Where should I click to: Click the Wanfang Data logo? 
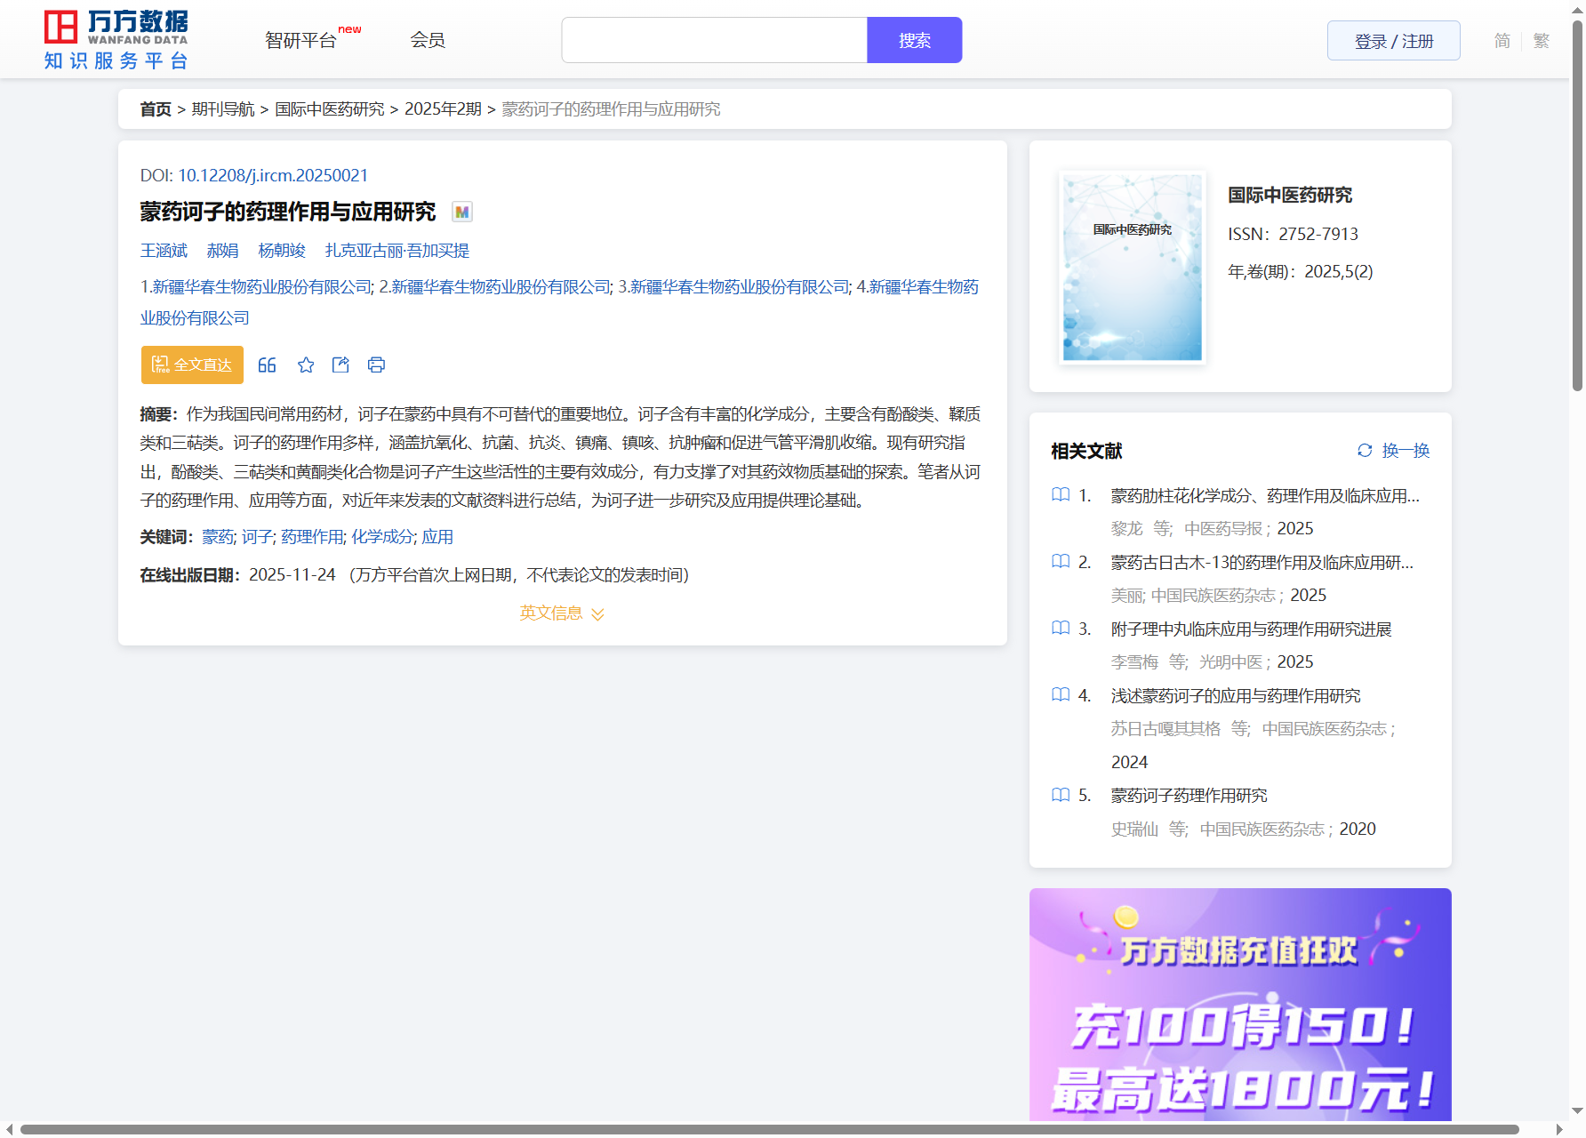(x=116, y=40)
